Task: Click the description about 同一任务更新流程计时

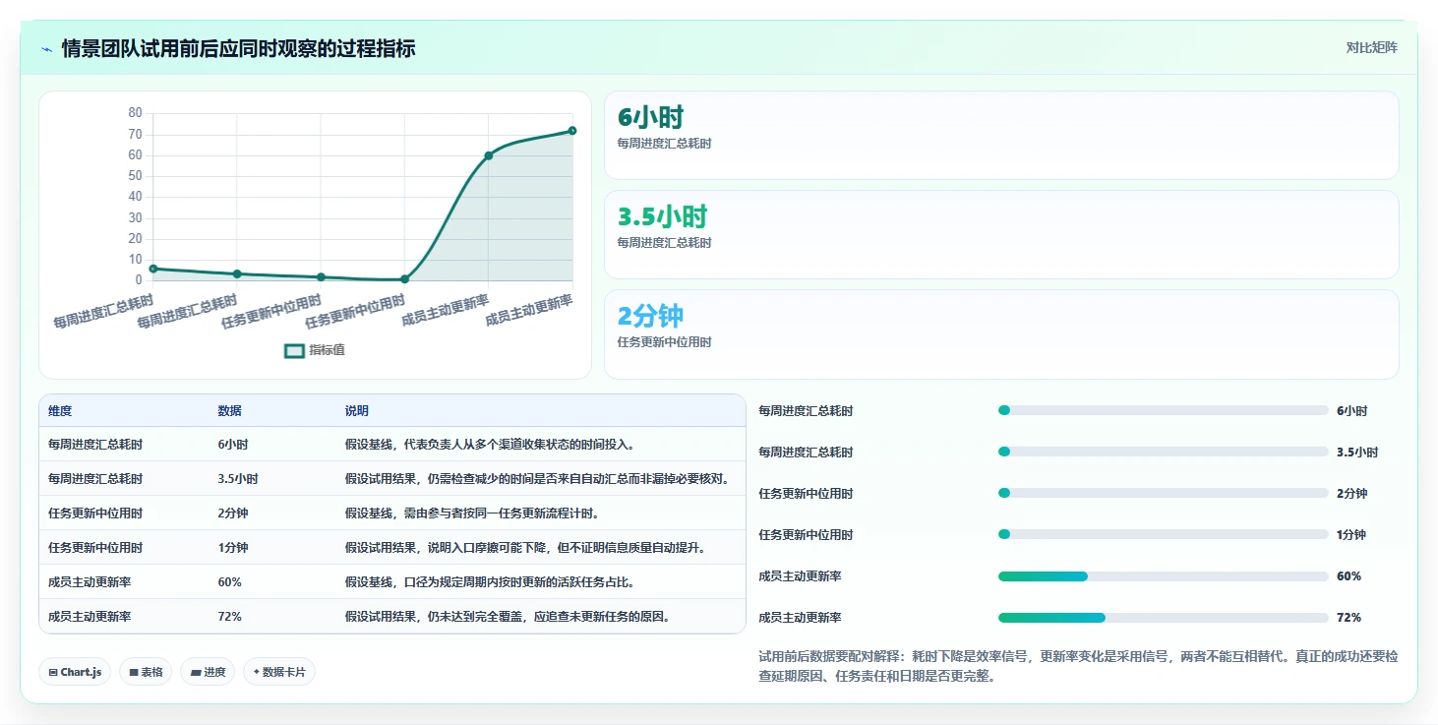Action: (472, 514)
